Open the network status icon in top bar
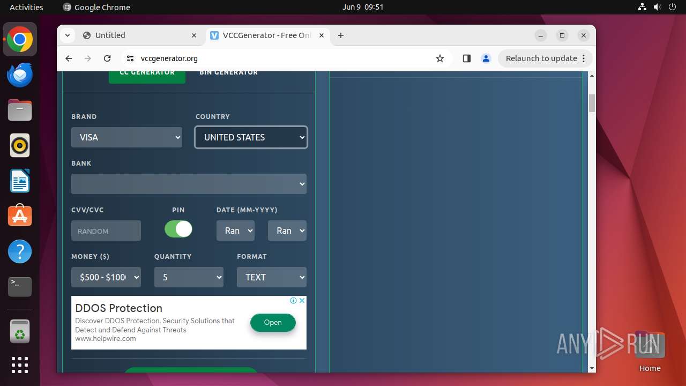 coord(643,7)
